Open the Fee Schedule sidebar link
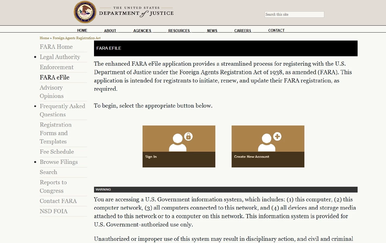The height and width of the screenshot is (243, 386). click(x=57, y=152)
